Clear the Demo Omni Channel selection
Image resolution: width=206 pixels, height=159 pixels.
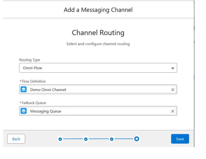[173, 90]
